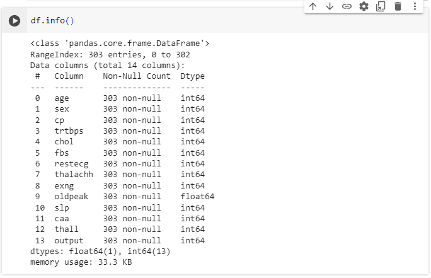
Task: Copy link to cell icon
Action: (347, 6)
